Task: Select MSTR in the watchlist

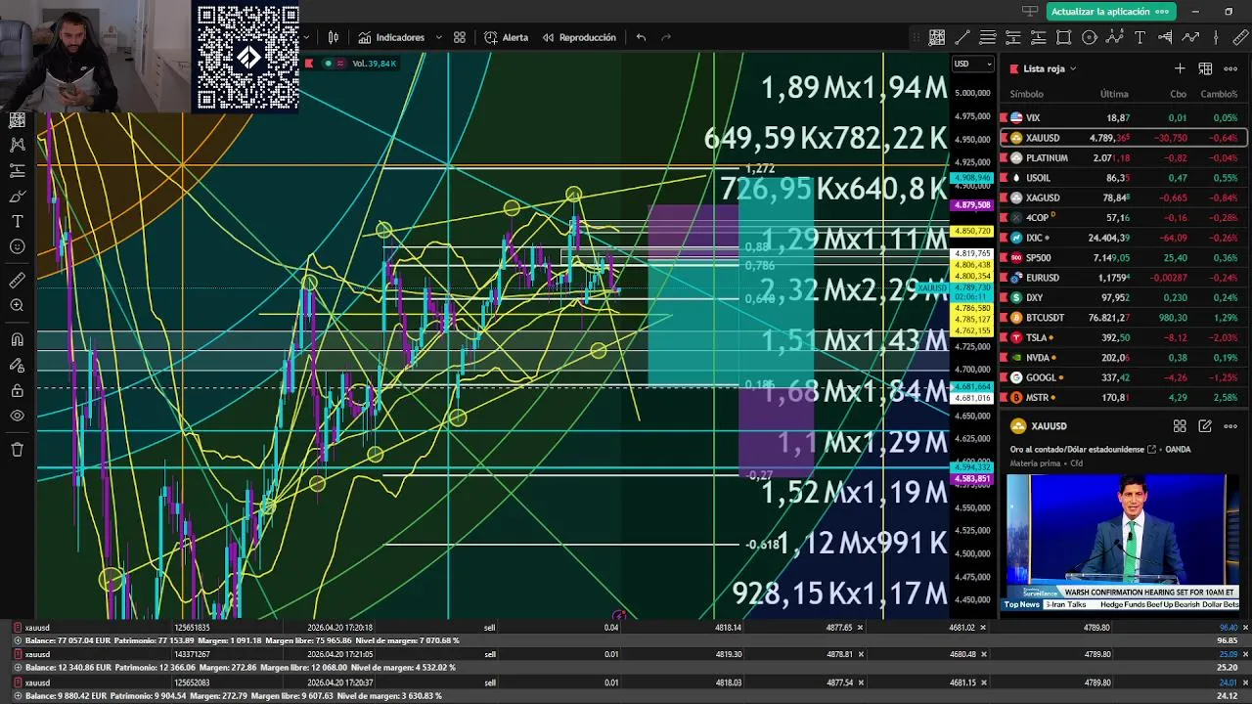Action: point(1124,398)
